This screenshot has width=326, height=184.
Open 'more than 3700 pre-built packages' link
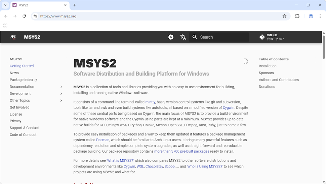point(182,151)
